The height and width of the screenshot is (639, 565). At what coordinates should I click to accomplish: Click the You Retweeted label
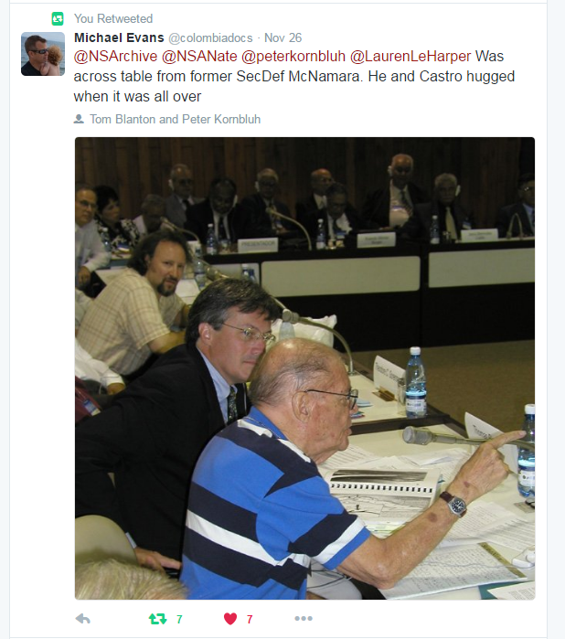point(113,19)
